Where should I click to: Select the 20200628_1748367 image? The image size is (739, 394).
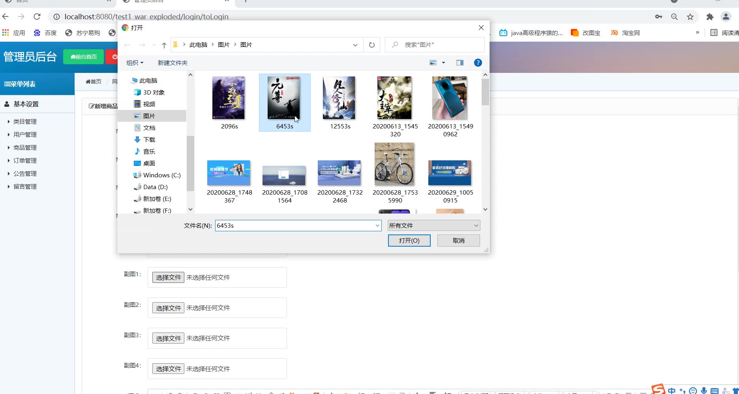229,181
